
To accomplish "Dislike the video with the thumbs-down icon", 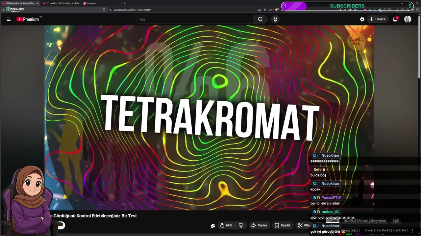I will [x=241, y=226].
